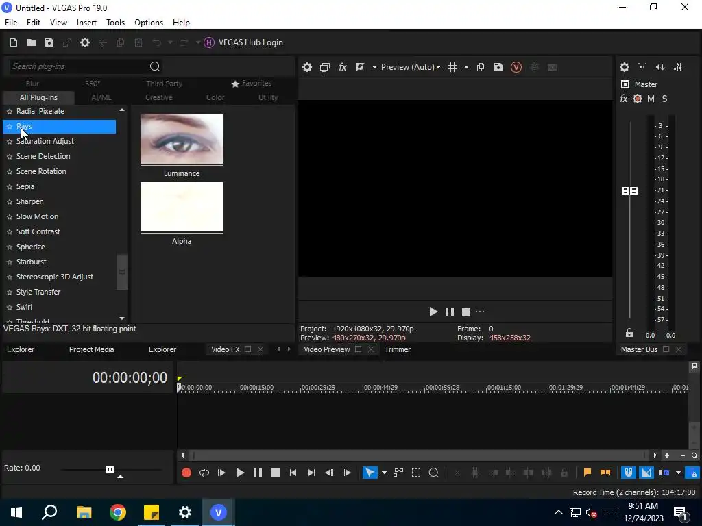Toggle Loop Playback button
Image resolution: width=702 pixels, height=526 pixels.
(x=204, y=473)
